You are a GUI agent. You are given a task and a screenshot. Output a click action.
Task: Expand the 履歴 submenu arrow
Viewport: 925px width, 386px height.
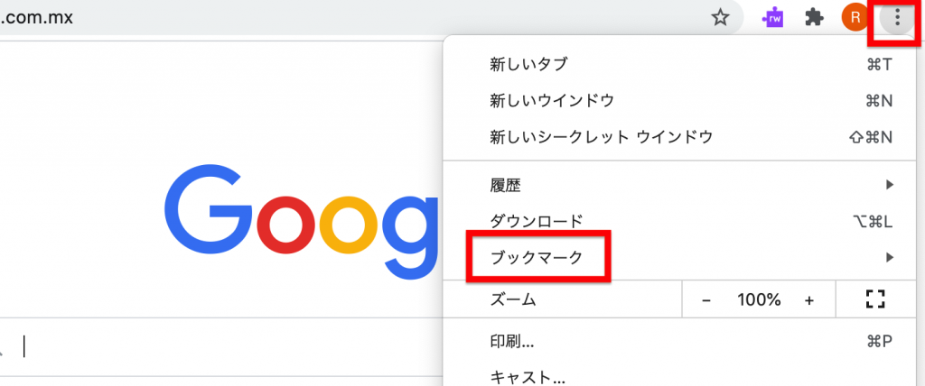(x=890, y=186)
